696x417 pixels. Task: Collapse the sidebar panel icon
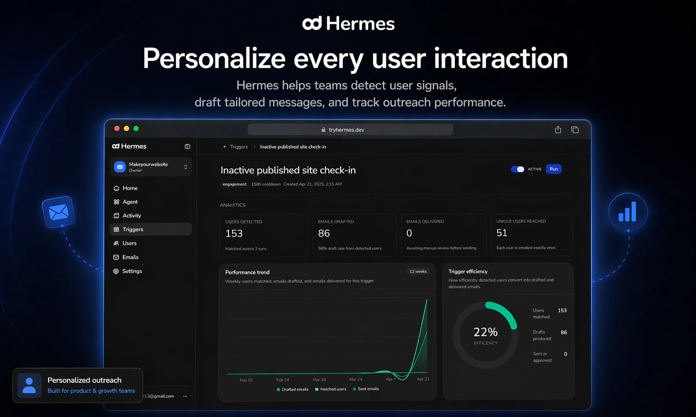point(187,146)
